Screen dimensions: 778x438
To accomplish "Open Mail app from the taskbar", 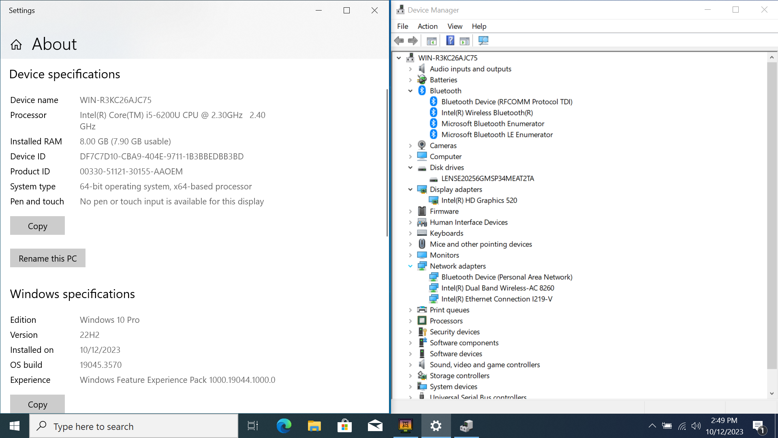I will [375, 426].
